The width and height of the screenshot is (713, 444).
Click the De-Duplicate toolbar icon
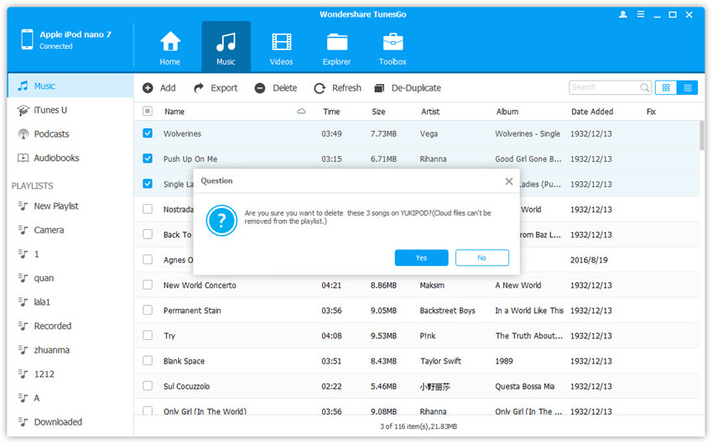tap(379, 88)
